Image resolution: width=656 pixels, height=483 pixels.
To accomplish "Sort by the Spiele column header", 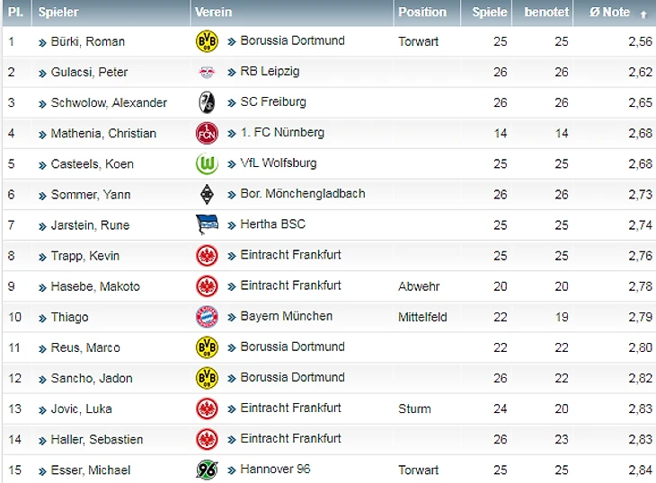I will tap(490, 13).
